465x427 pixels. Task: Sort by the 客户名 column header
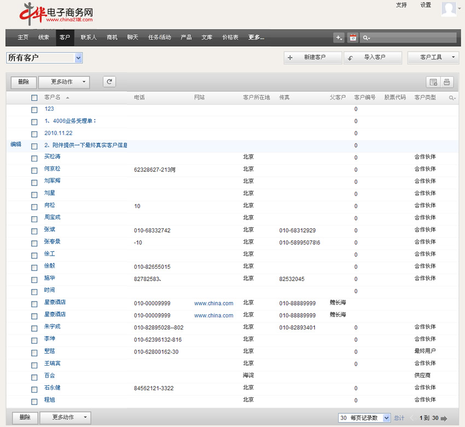52,97
